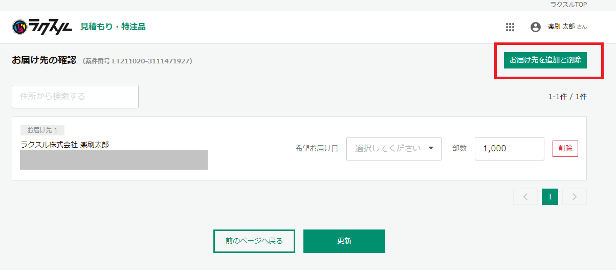Click the 部数 quantity field showing 1,000
Screen dimensions: 616x276
pos(509,149)
